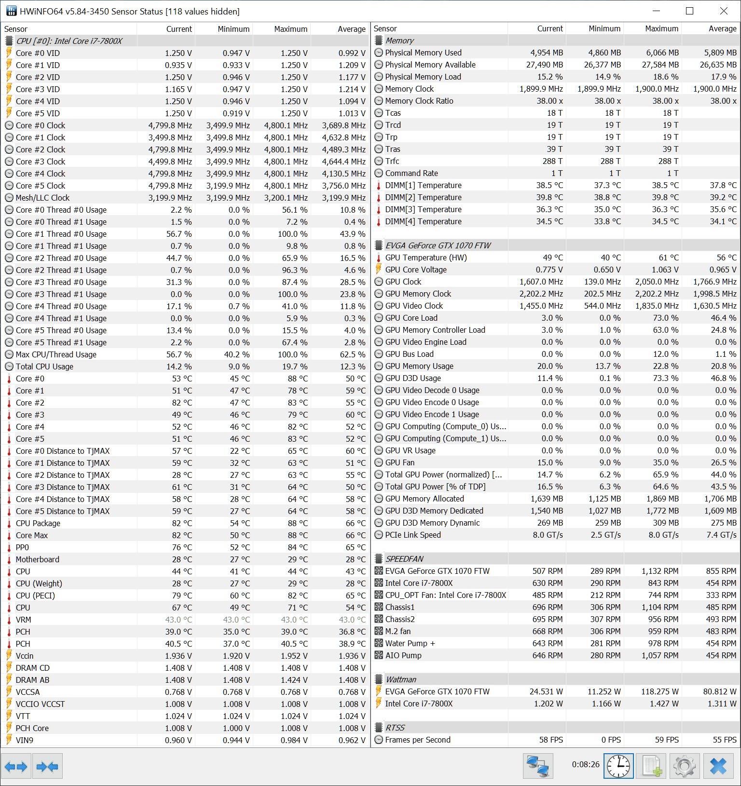Select the GPU D3D Memory Dynamic row
Screen dimensions: 741x786
pos(555,523)
